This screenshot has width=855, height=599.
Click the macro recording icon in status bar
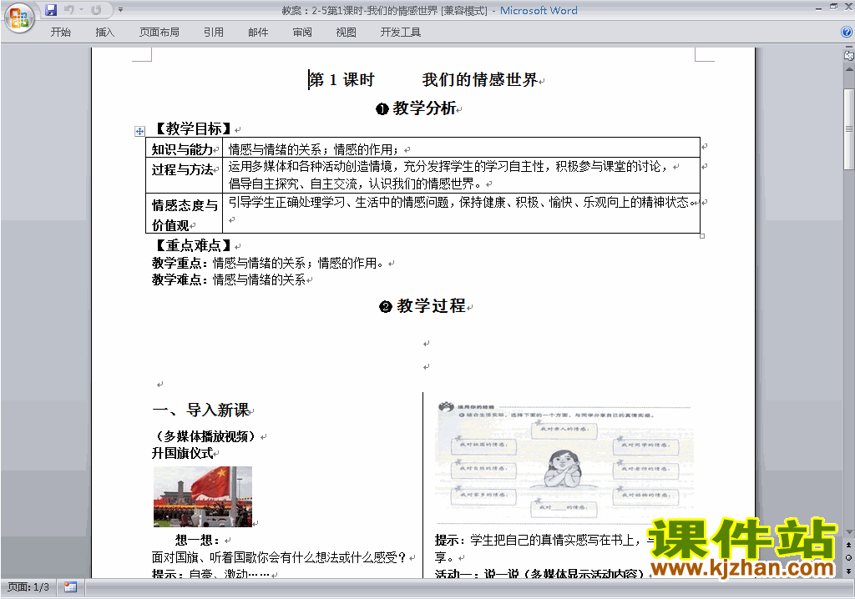pyautogui.click(x=70, y=587)
